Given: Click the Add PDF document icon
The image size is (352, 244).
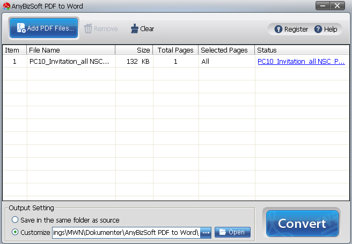Looking at the screenshot, I should 21,28.
